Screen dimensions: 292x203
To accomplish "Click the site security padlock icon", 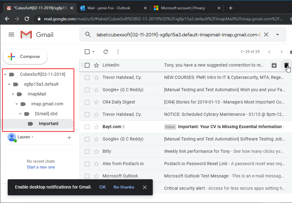I will pos(39,19).
